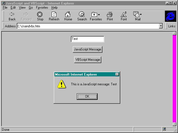Open the File menu

click(5, 8)
